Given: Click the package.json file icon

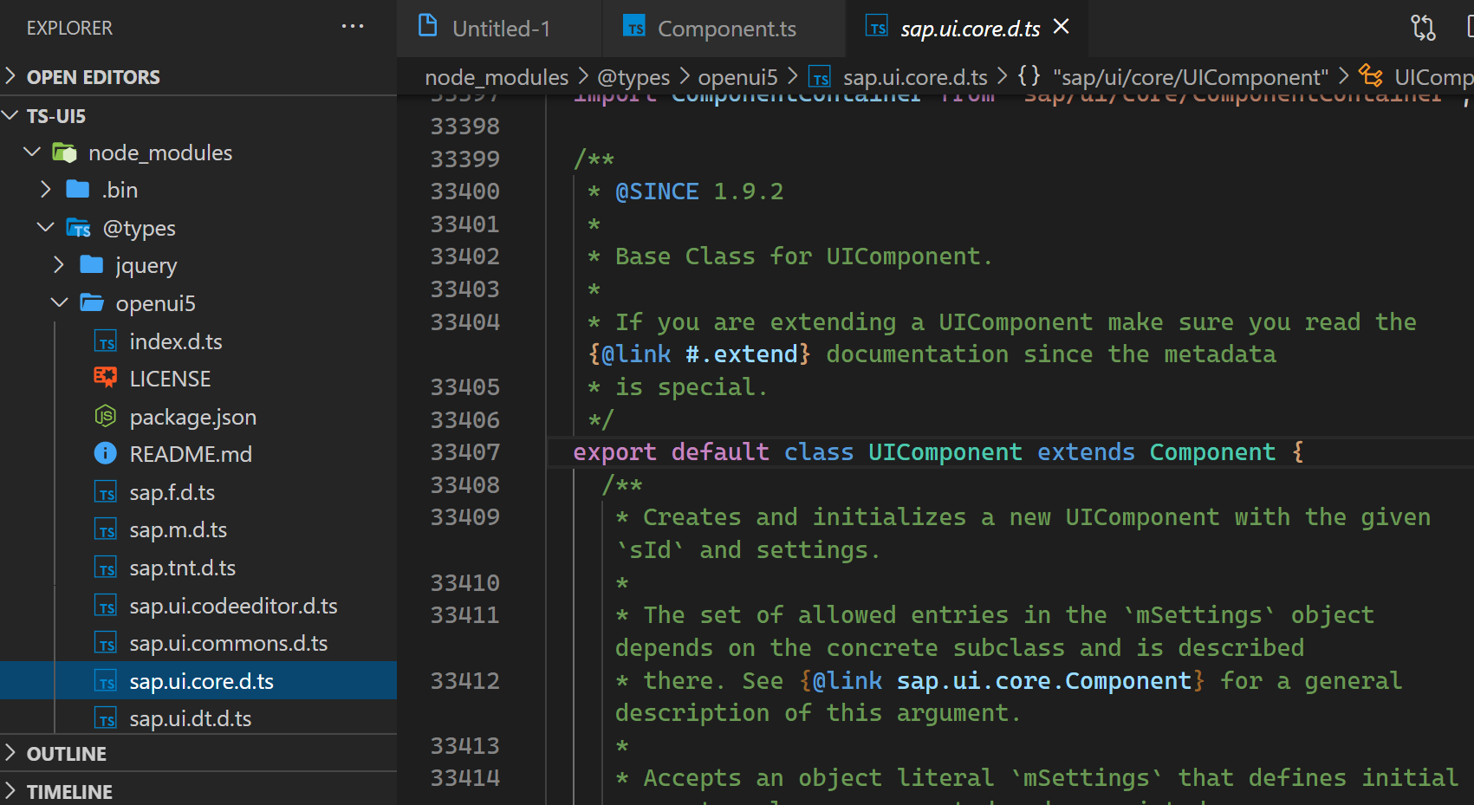Looking at the screenshot, I should [105, 416].
